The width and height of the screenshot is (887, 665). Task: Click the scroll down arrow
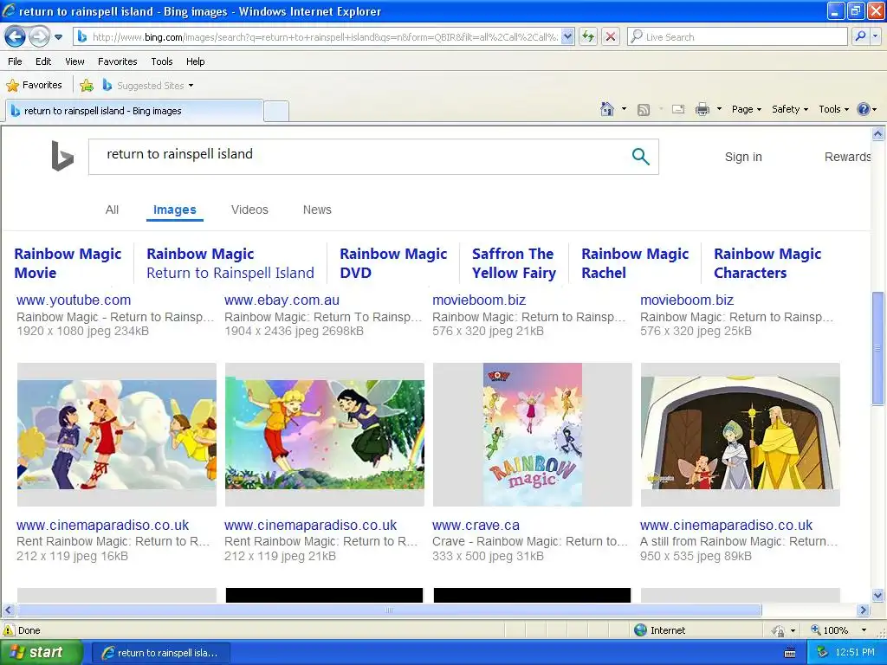(x=878, y=595)
